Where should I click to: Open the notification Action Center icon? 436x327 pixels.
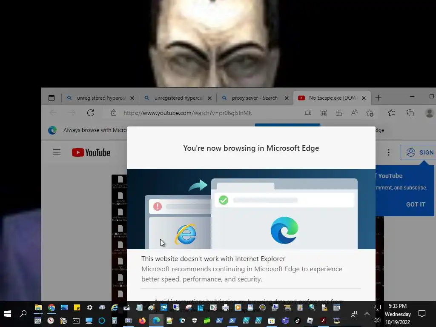point(422,314)
